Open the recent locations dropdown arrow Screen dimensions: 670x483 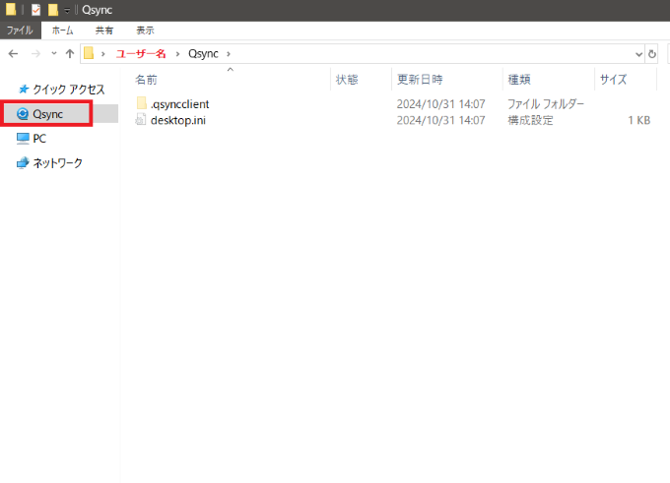pos(54,53)
